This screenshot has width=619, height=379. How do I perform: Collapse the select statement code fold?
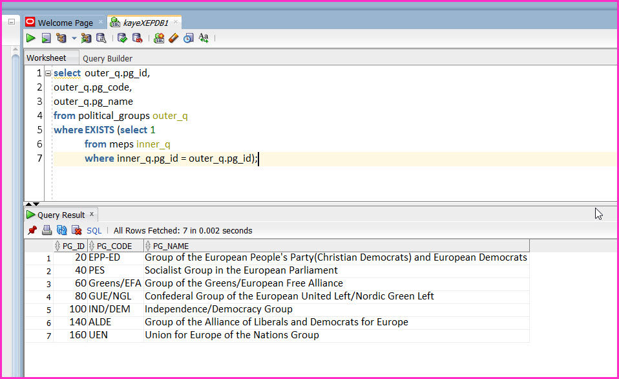pyautogui.click(x=48, y=73)
